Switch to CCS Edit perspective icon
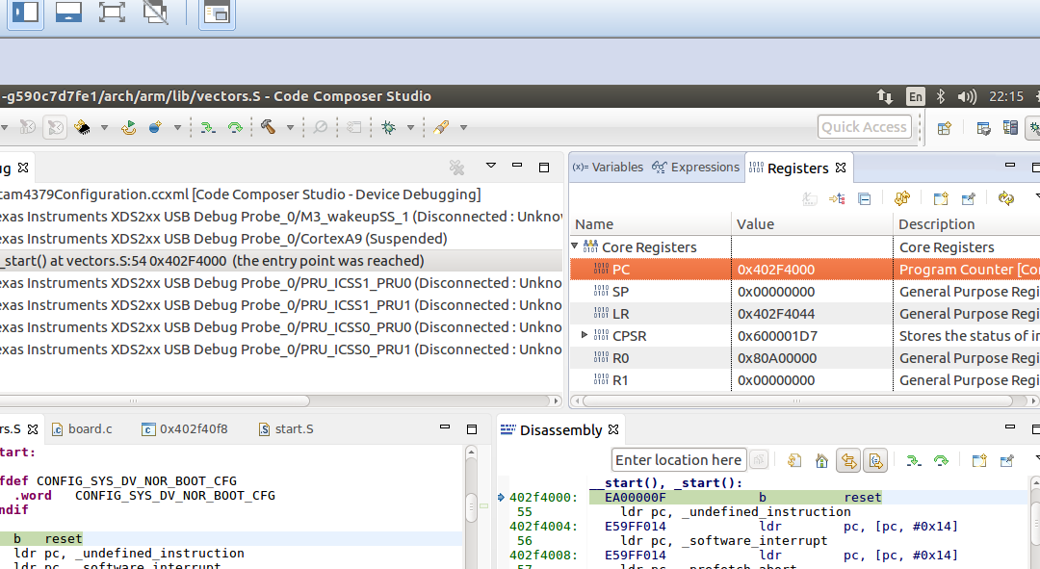 coord(983,127)
